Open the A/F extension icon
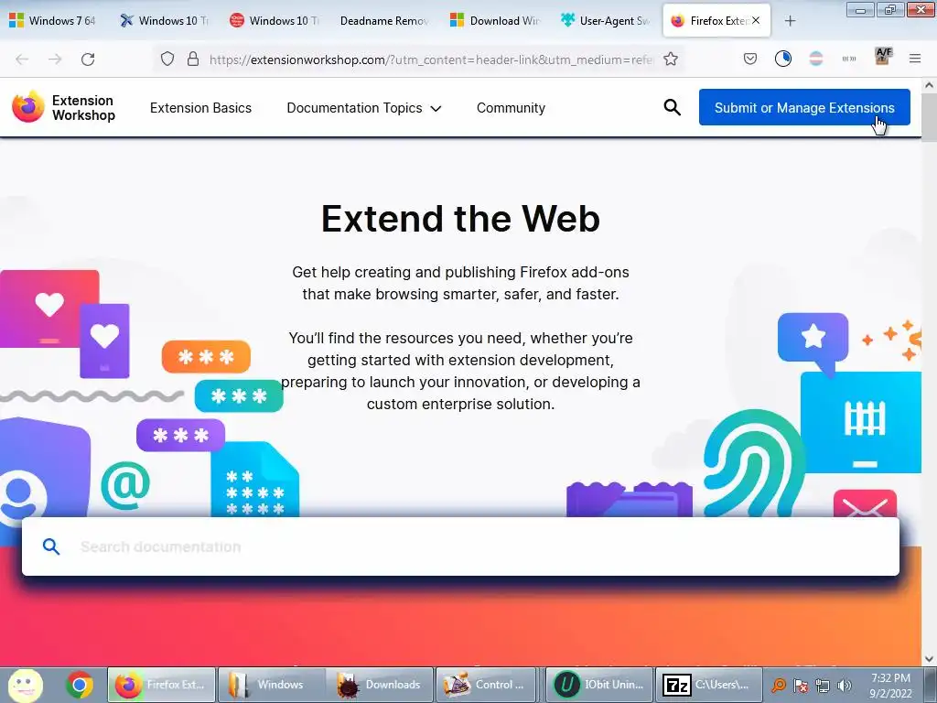Viewport: 937px width, 703px height. (x=883, y=56)
